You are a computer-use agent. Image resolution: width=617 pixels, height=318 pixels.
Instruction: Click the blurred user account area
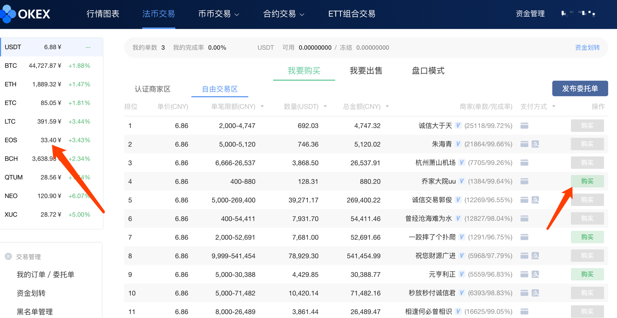coord(578,13)
